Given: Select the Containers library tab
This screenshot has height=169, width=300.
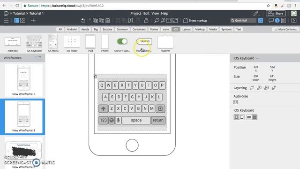Looking at the screenshot, I should [139, 29].
